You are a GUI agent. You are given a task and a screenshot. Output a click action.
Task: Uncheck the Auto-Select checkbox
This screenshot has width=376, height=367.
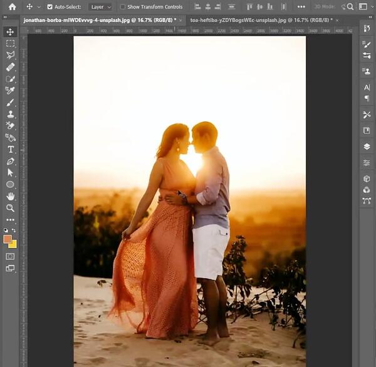pyautogui.click(x=50, y=7)
